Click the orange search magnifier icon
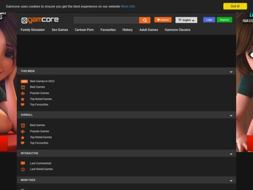The image size is (253, 190). [145, 20]
